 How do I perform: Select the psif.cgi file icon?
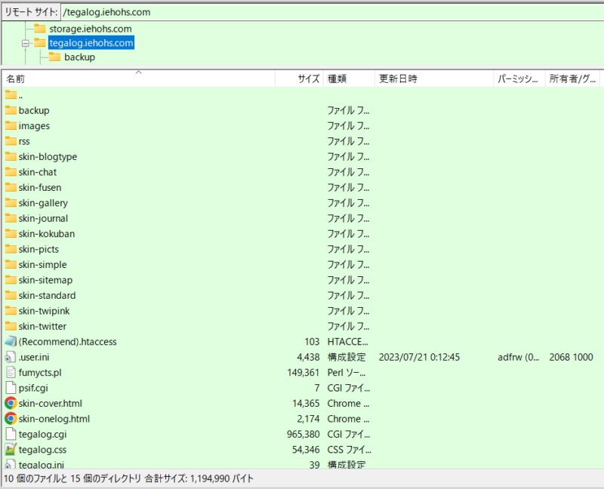pos(11,388)
